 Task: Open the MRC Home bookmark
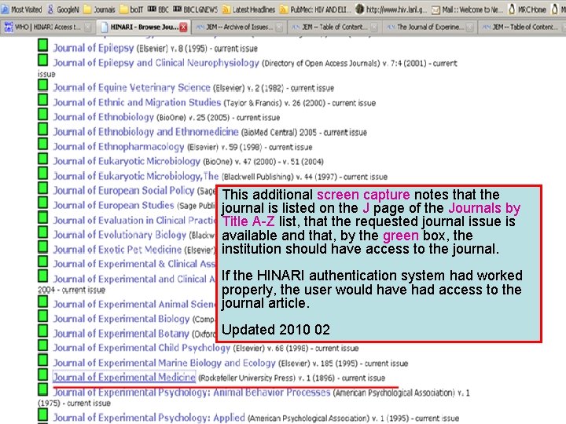click(527, 9)
